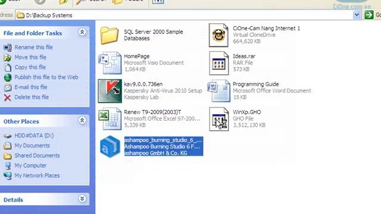Select the WinXp.GHO file icon
Image resolution: width=381 pixels, height=214 pixels.
[x=218, y=119]
